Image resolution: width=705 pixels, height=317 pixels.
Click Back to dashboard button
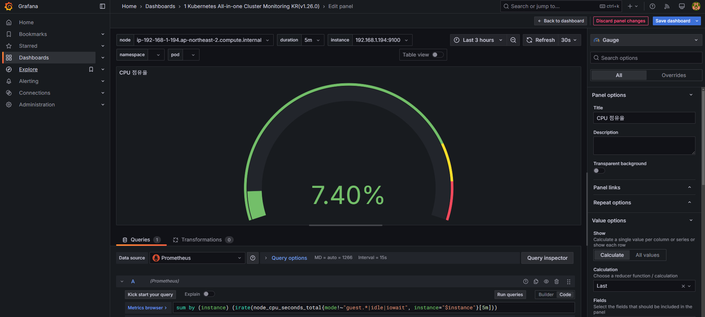point(561,21)
